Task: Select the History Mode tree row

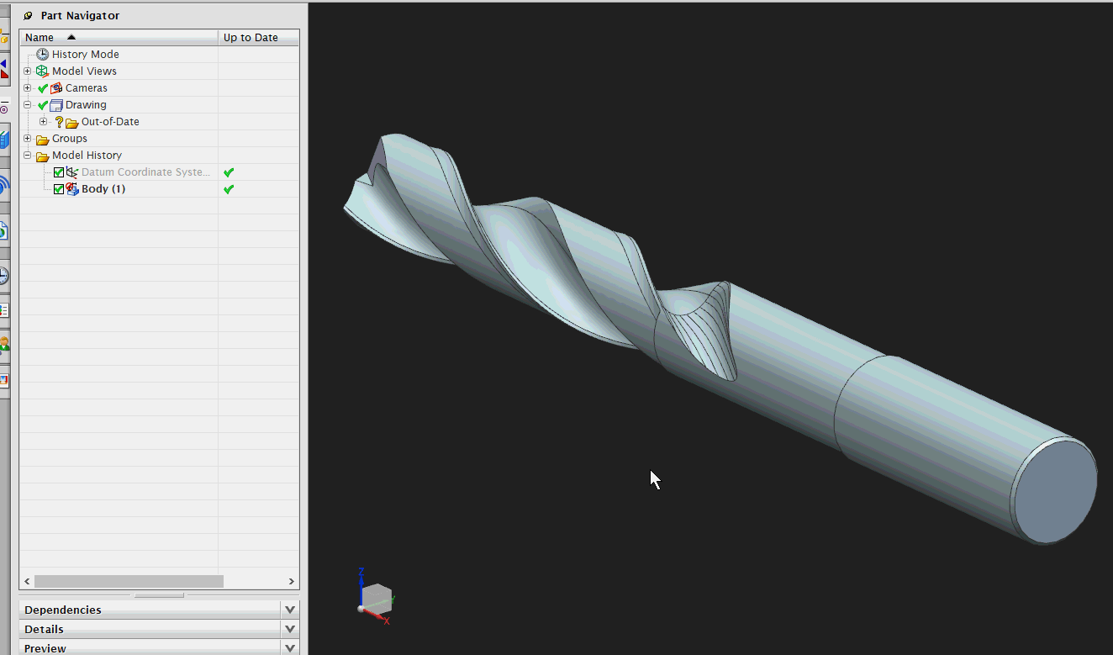Action: (x=159, y=55)
